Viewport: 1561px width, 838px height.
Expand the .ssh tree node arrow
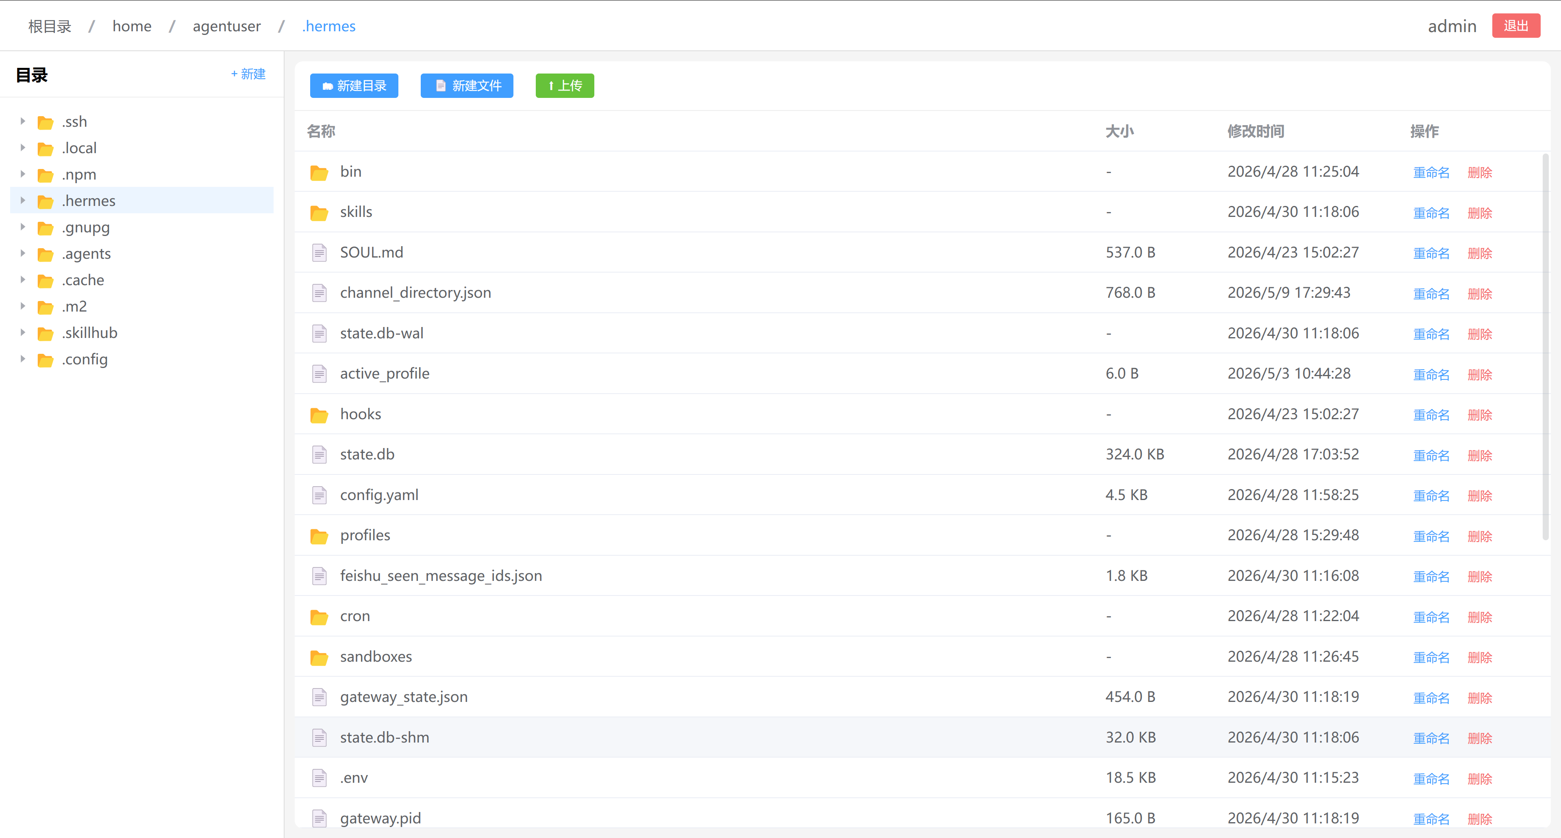pyautogui.click(x=22, y=121)
